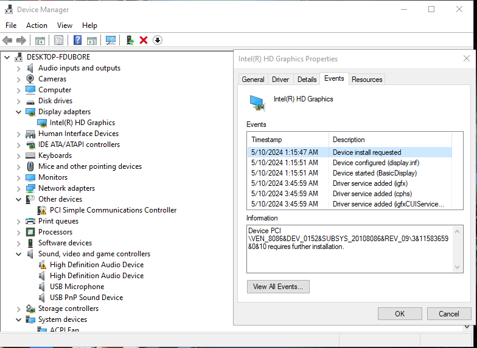Click the Update driver toolbar icon
The image size is (477, 348).
[130, 40]
